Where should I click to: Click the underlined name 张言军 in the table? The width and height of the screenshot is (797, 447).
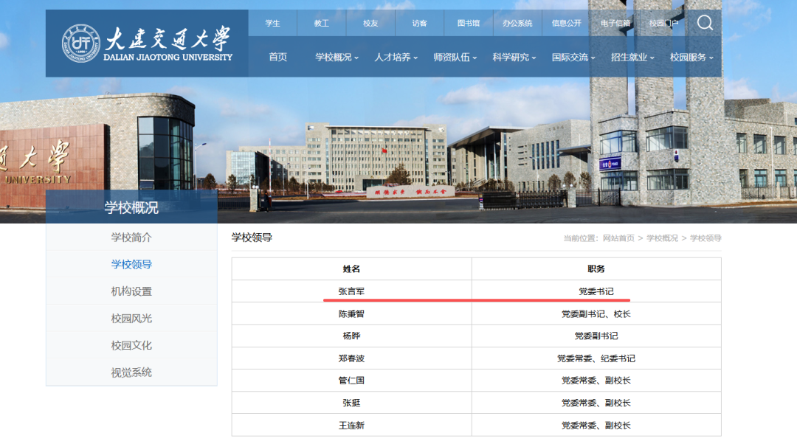point(352,289)
